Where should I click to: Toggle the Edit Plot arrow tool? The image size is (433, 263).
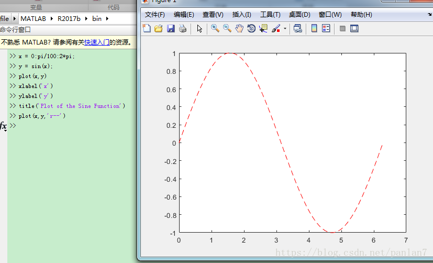pos(199,28)
